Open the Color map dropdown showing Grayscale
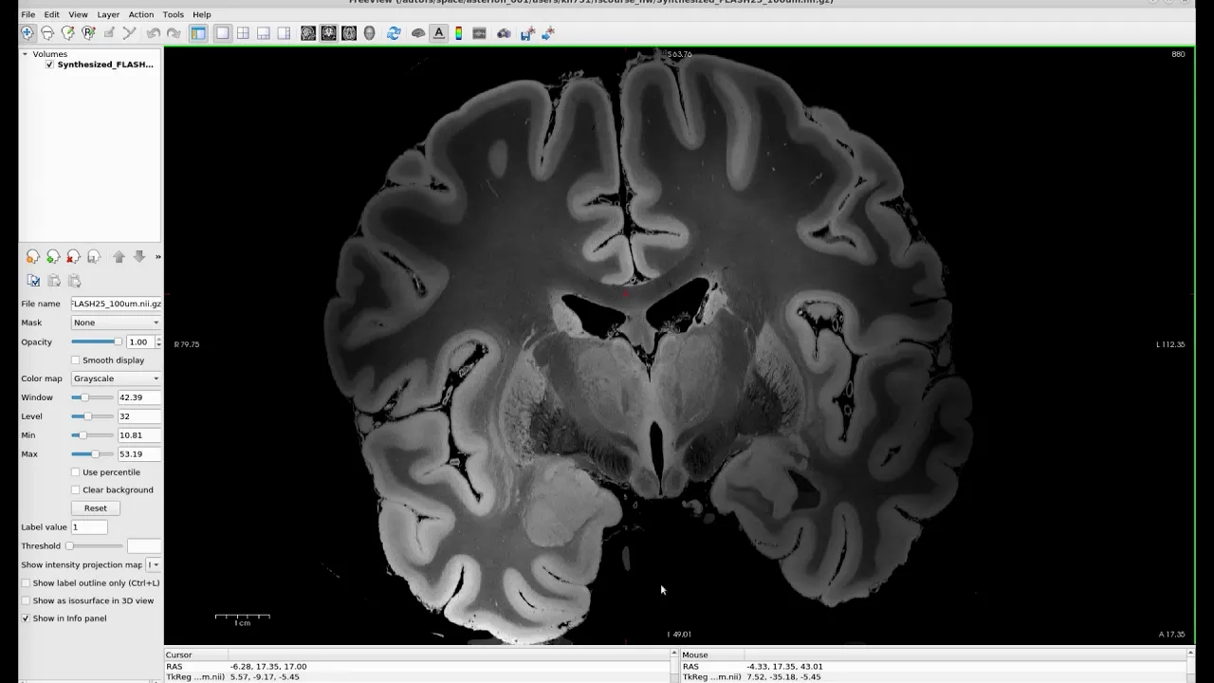The height and width of the screenshot is (683, 1214). [x=117, y=378]
